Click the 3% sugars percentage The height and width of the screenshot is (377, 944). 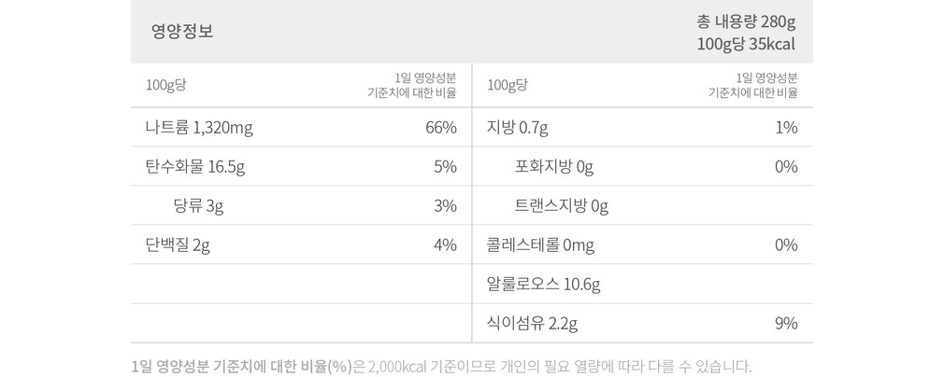(445, 206)
